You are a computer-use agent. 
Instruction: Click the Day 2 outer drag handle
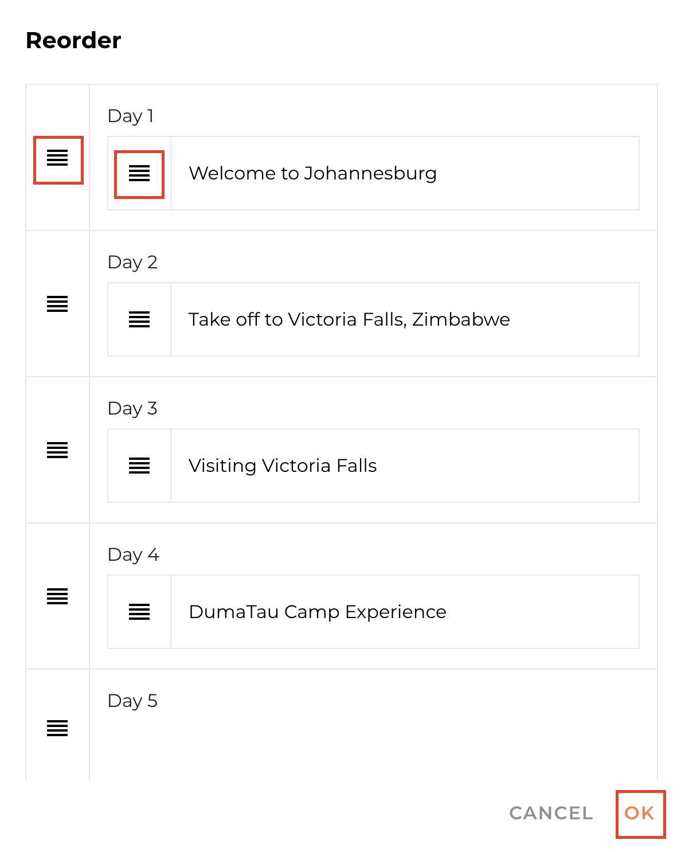click(x=57, y=304)
